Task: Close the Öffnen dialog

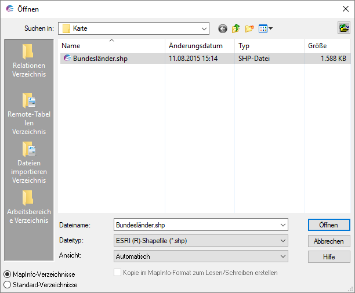Action: point(346,9)
